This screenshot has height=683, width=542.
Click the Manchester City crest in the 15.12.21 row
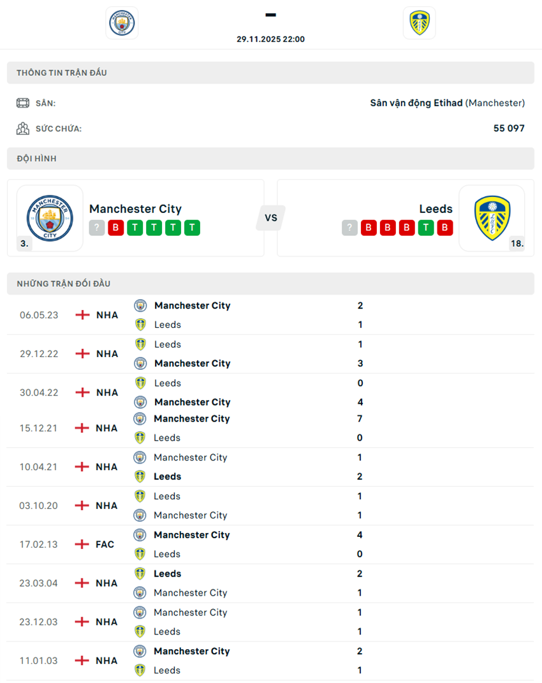click(140, 418)
